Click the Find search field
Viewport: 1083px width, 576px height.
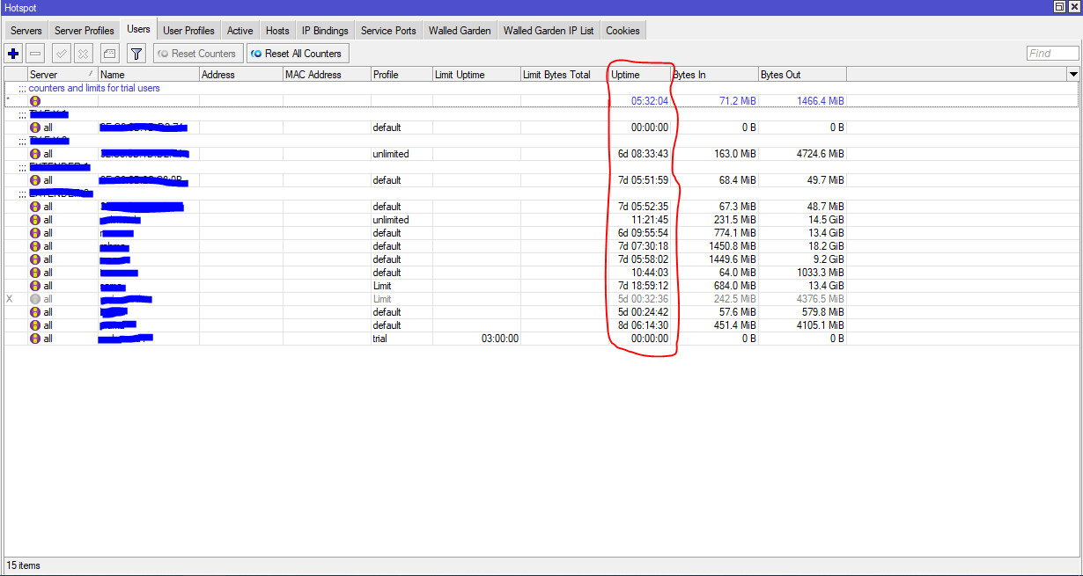1052,54
